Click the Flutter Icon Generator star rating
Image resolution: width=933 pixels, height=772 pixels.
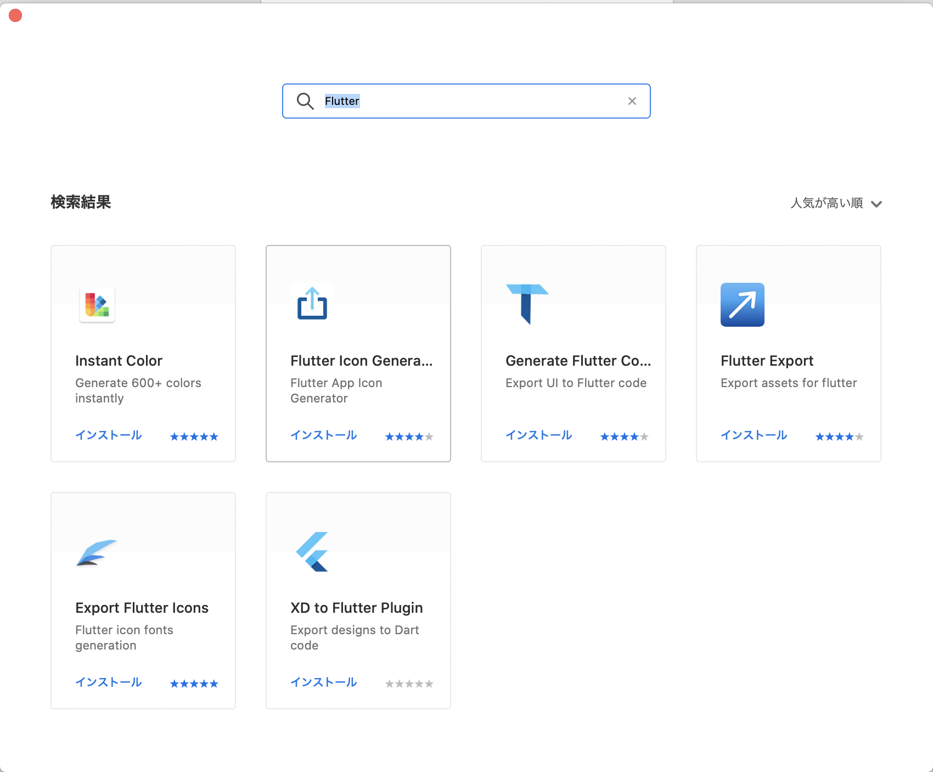[x=409, y=437]
